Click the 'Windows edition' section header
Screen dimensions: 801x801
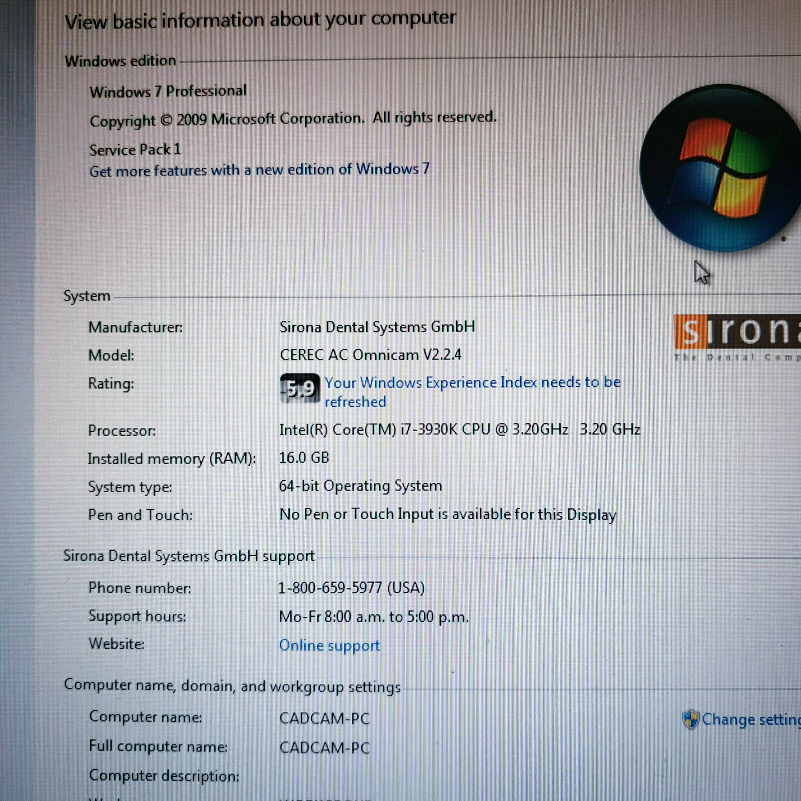(121, 61)
